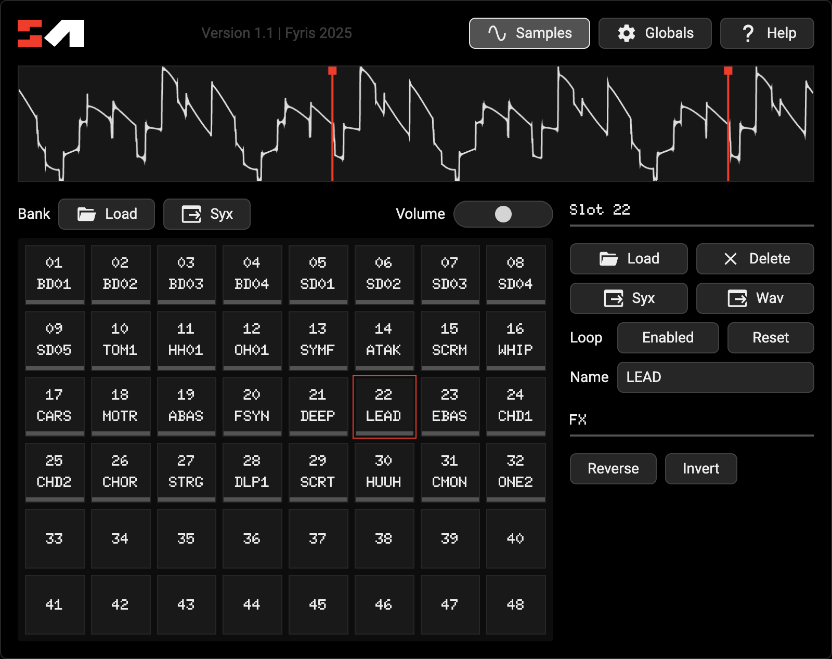Click the left red loop marker
The width and height of the screenshot is (832, 659).
tap(332, 71)
